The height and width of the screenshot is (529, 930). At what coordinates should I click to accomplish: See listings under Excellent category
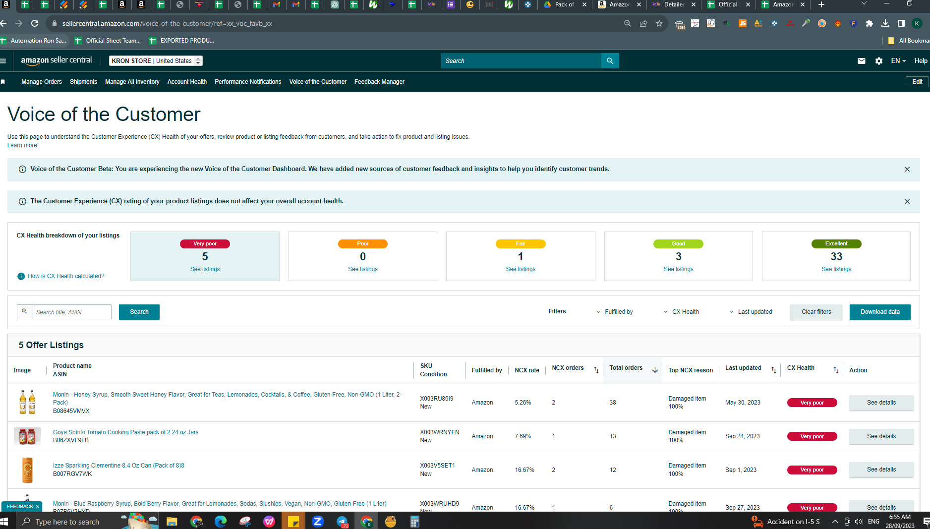836,269
